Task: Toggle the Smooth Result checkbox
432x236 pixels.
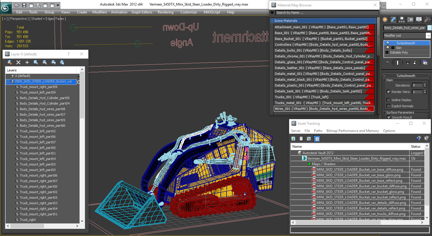Action: pos(388,117)
